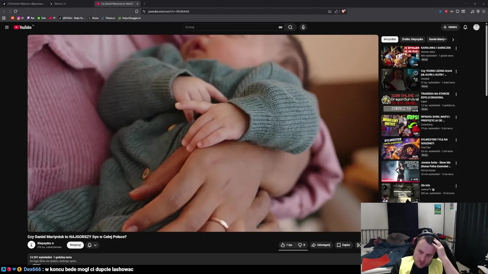The height and width of the screenshot is (274, 488).
Task: Add YOUNG LEOSIA video to Watch Later
Action: pyautogui.click(x=416, y=73)
